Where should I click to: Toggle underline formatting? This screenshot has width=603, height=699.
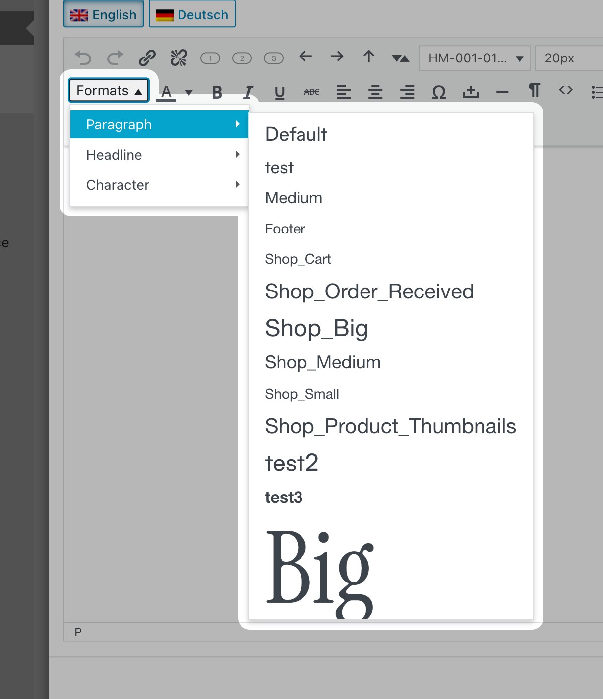pos(280,92)
